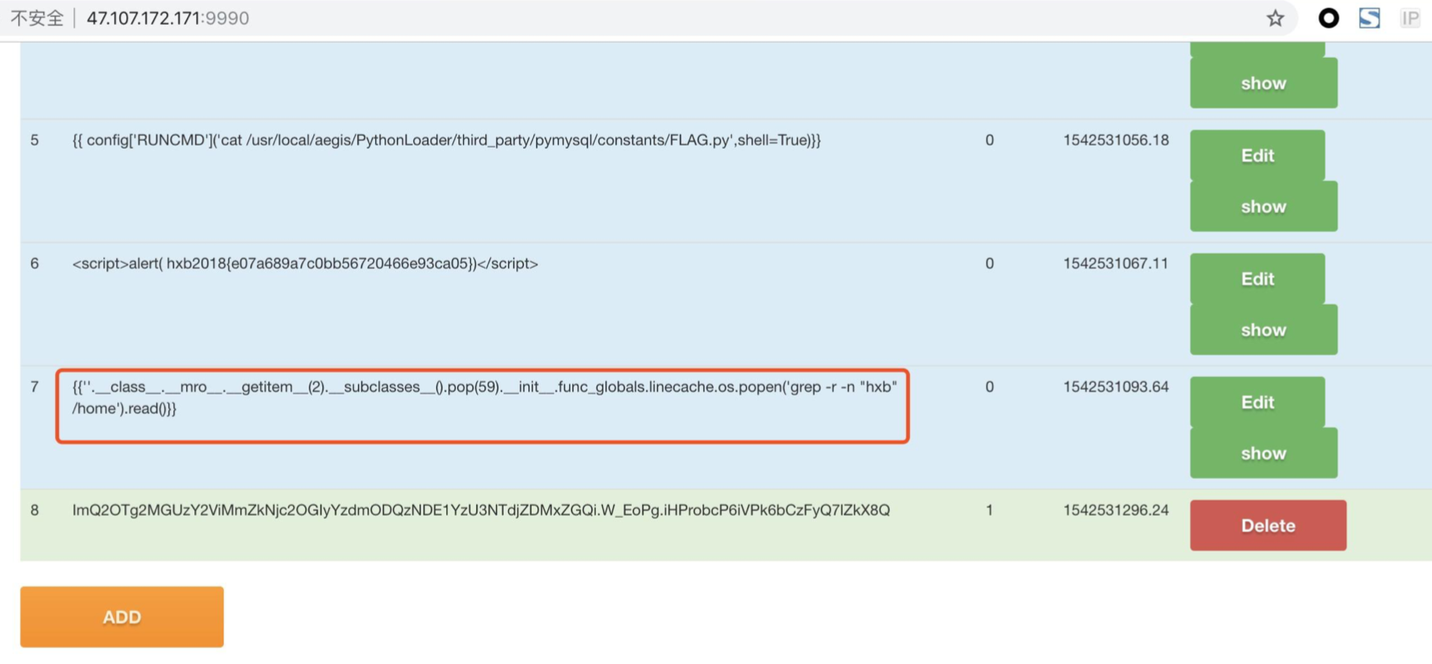Bookmark this page with the star icon

(x=1275, y=18)
